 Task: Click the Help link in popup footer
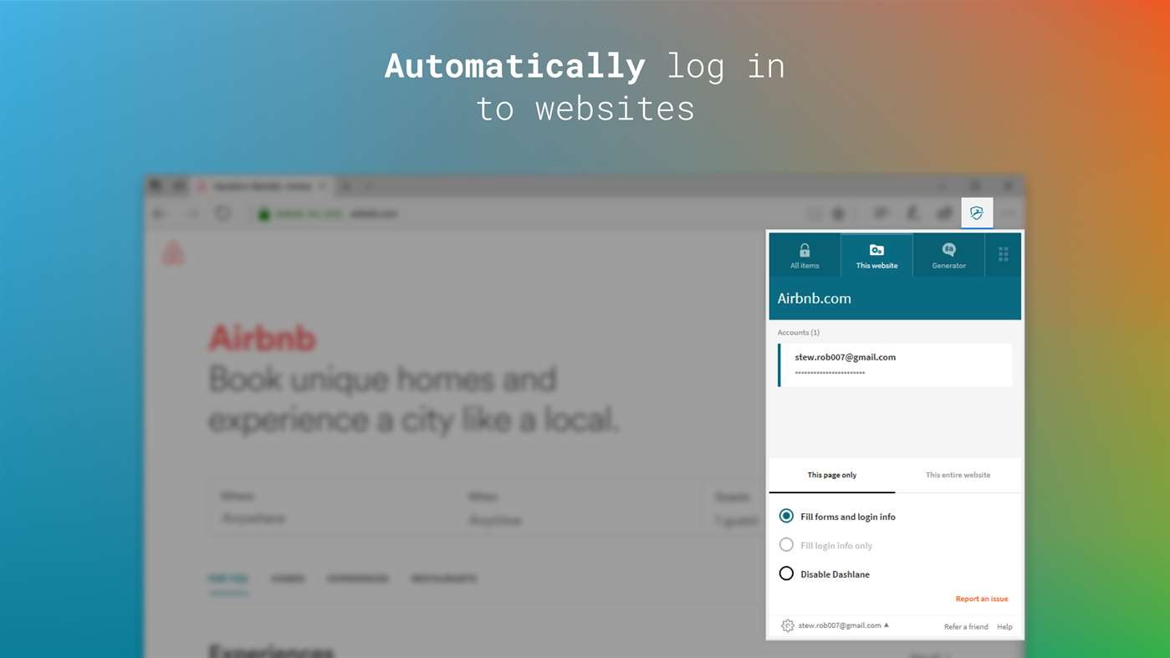point(1004,626)
